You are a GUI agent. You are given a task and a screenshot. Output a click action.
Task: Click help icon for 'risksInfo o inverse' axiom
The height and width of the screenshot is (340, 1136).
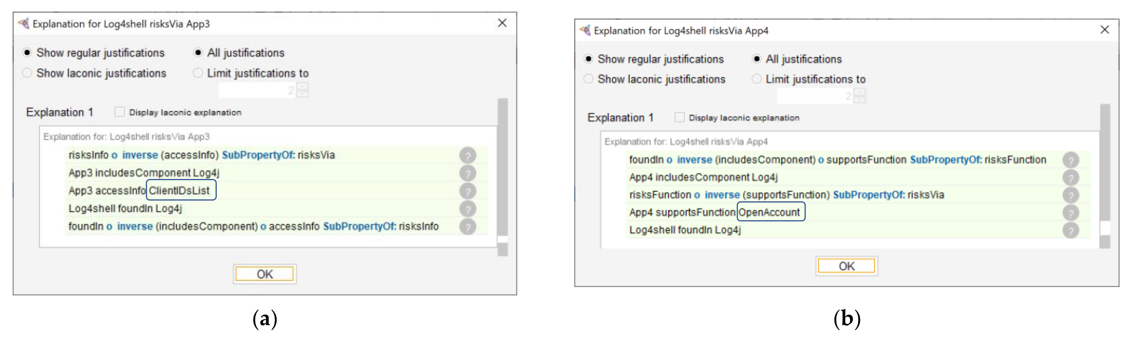[x=467, y=155]
